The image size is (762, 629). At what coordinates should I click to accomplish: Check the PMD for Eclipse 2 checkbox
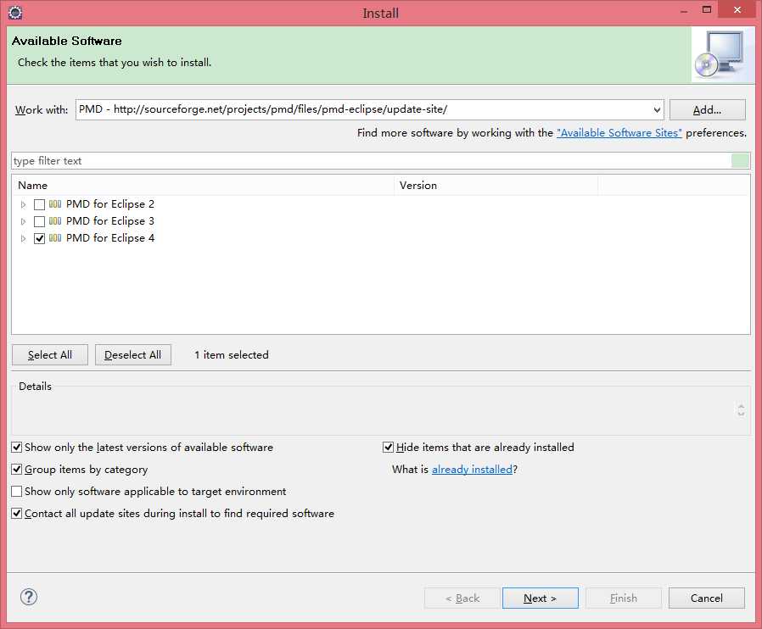click(x=39, y=204)
